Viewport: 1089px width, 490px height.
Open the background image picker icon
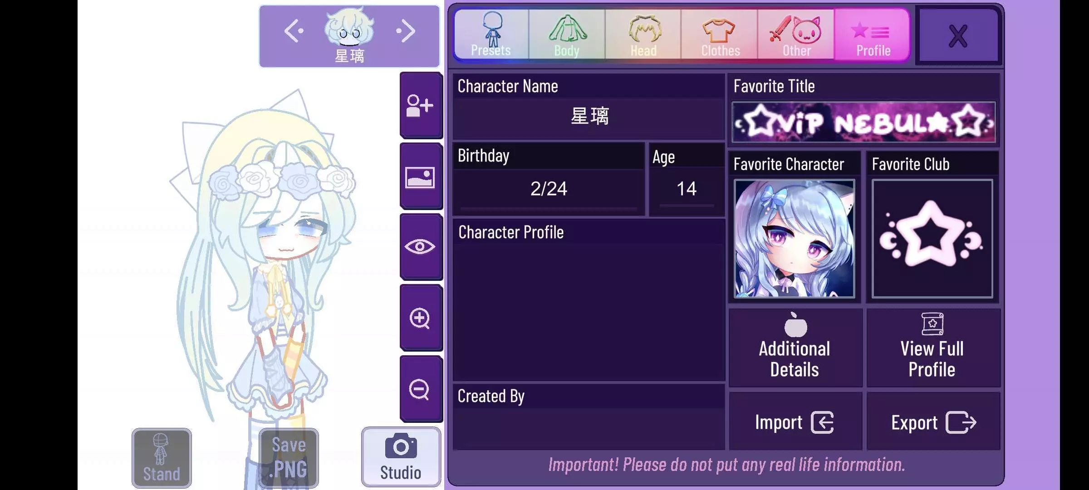click(x=421, y=176)
